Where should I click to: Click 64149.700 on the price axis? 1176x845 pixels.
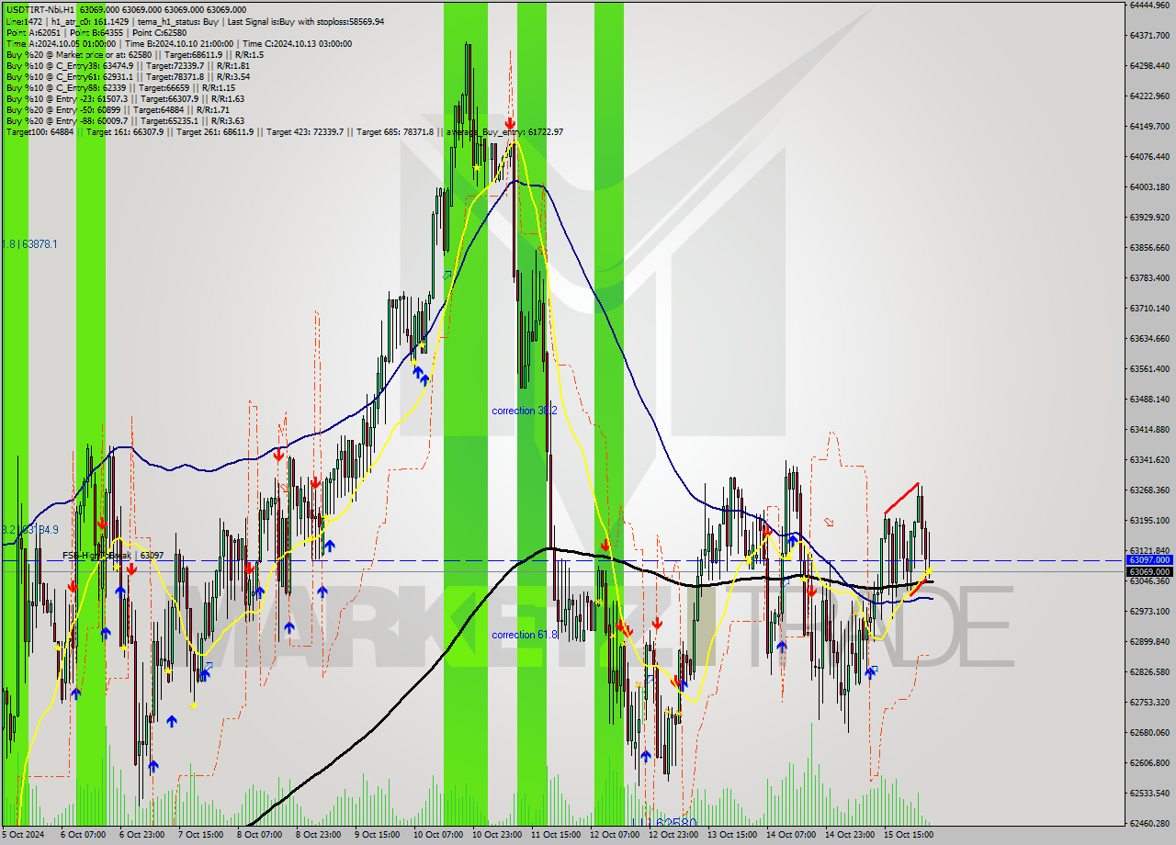[1150, 126]
